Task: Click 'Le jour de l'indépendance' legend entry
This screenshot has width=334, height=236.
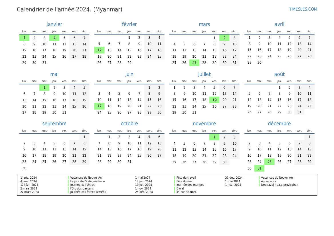Action: click(87, 181)
